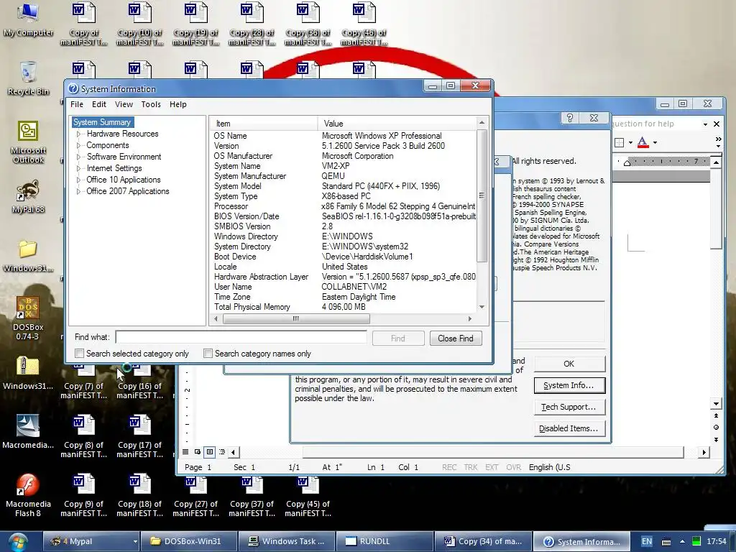Select Copy (19) of maniFEST document icon

pyautogui.click(x=195, y=24)
